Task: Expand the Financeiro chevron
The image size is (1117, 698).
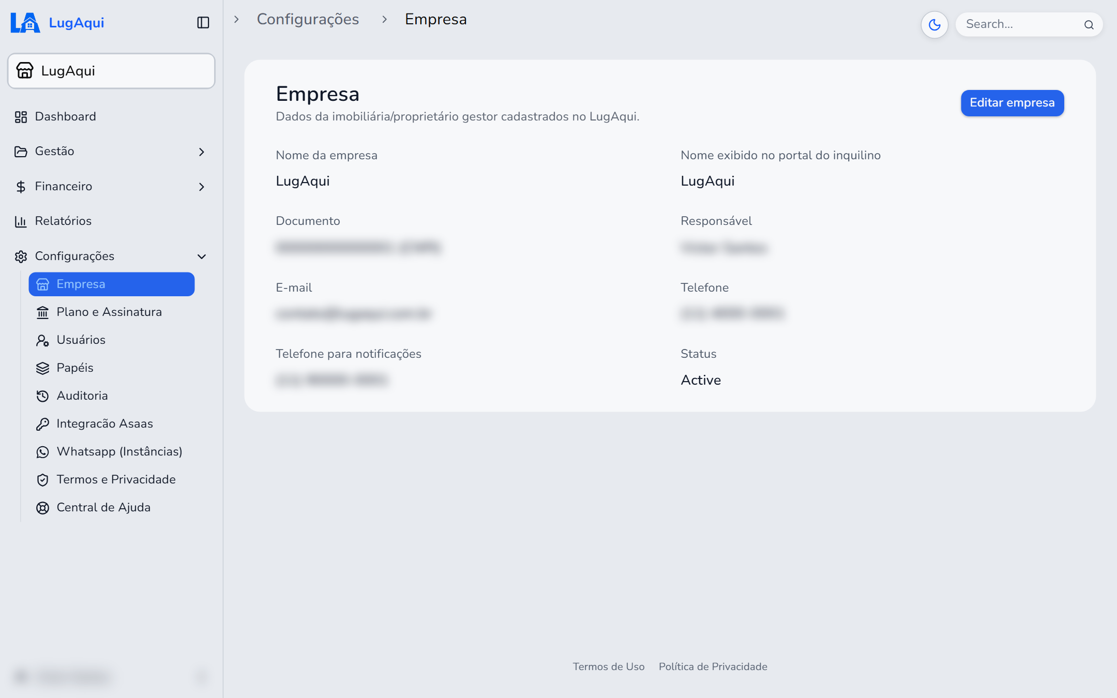Action: click(x=202, y=187)
